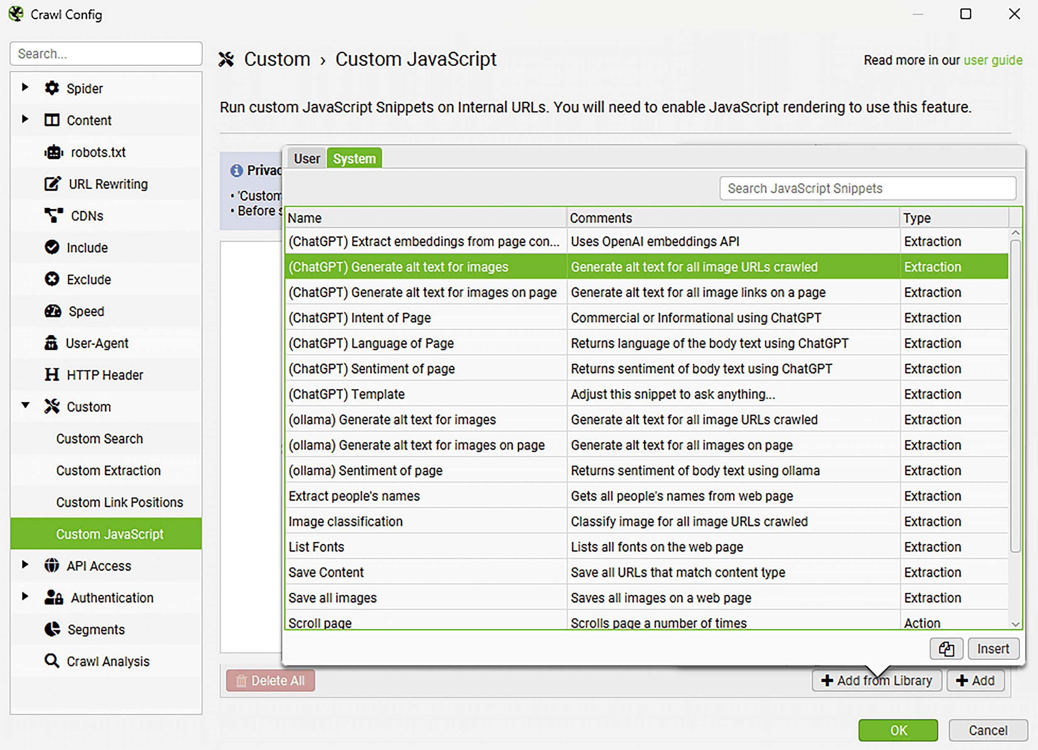Expand the Content tree node

[x=25, y=119]
